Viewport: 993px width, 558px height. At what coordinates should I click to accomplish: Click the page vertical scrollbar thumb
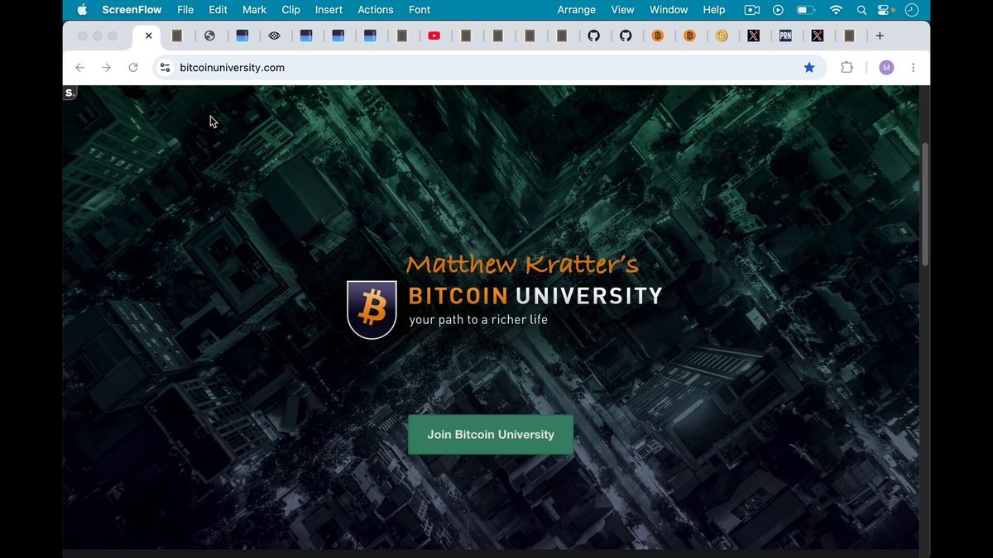click(x=925, y=204)
